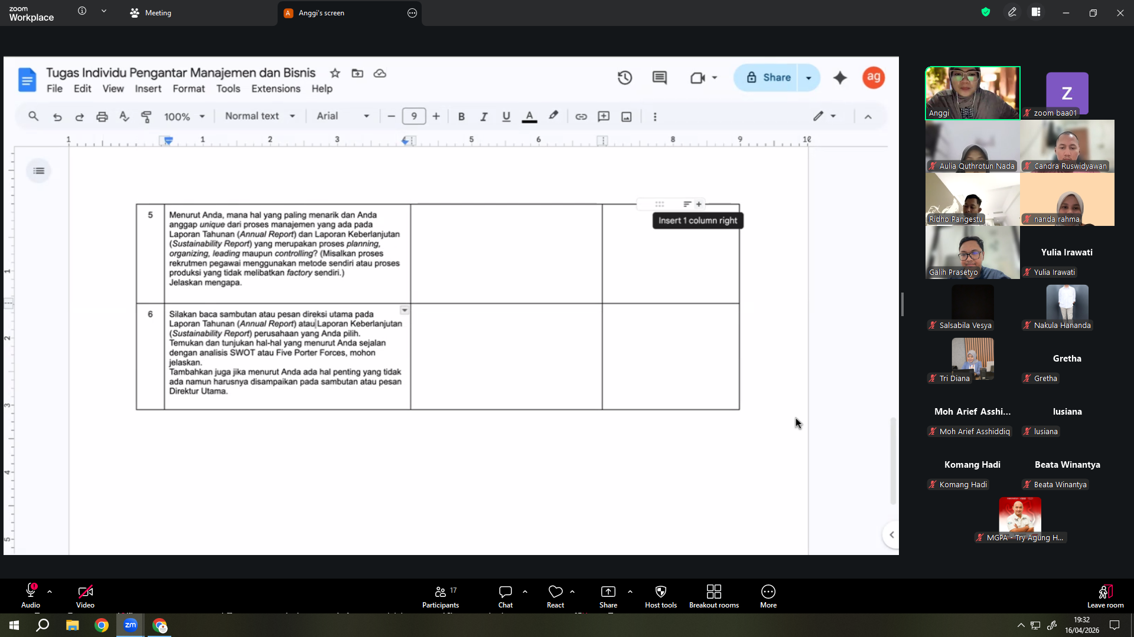Open the Google Docs home icon
This screenshot has width=1134, height=637.
click(27, 80)
